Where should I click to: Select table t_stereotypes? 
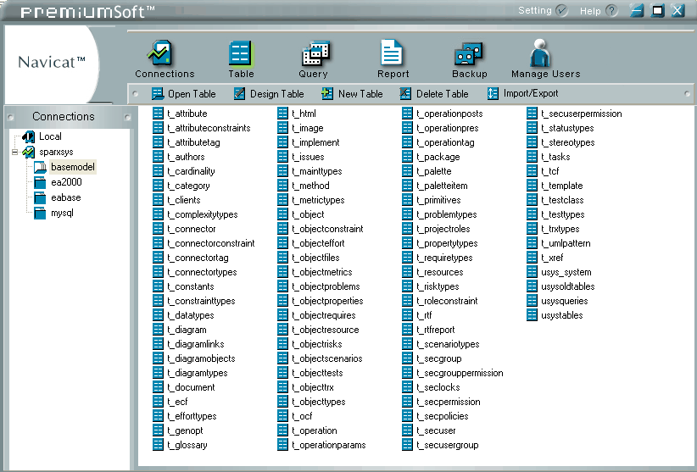click(x=567, y=142)
